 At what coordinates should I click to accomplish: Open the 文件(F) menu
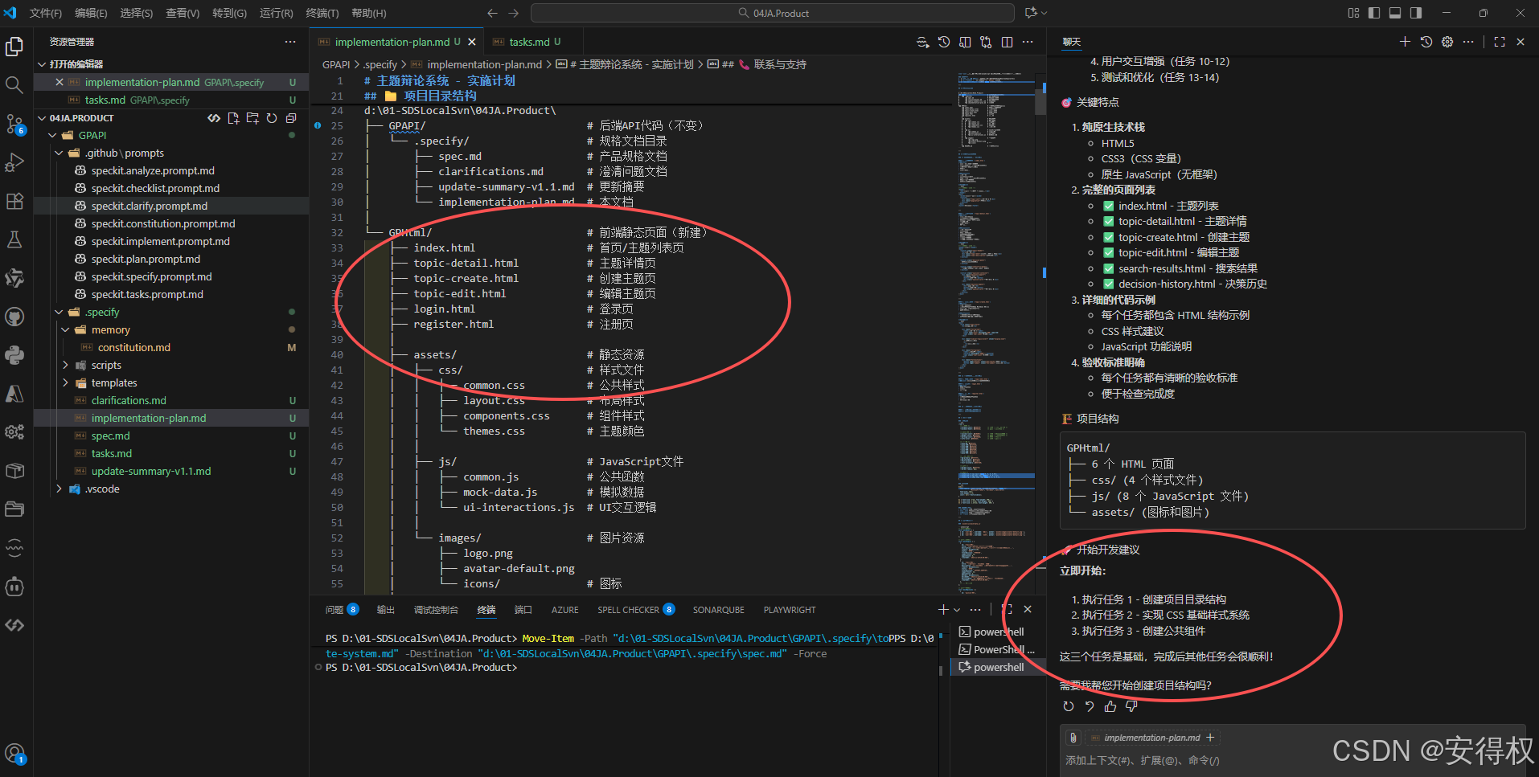[x=46, y=13]
